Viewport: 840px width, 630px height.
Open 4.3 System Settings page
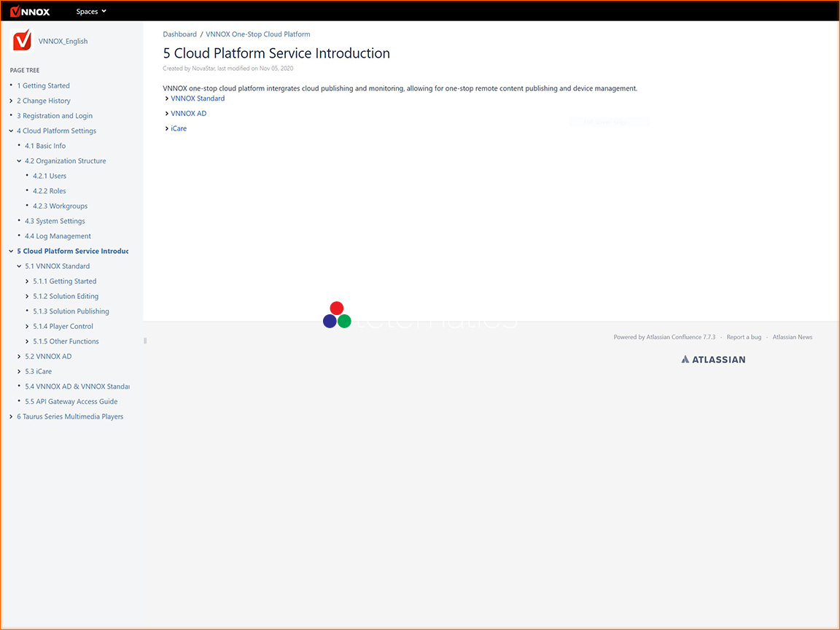point(55,221)
